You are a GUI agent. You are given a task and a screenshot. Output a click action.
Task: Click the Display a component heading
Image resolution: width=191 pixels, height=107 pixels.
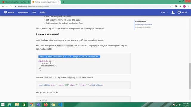[x=48, y=34]
